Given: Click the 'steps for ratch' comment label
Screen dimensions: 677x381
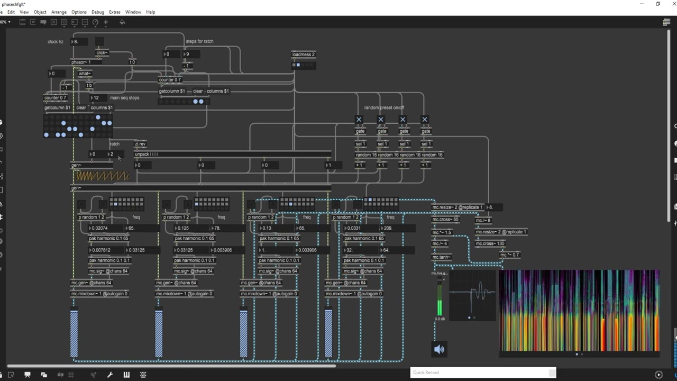Looking at the screenshot, I should pos(199,41).
